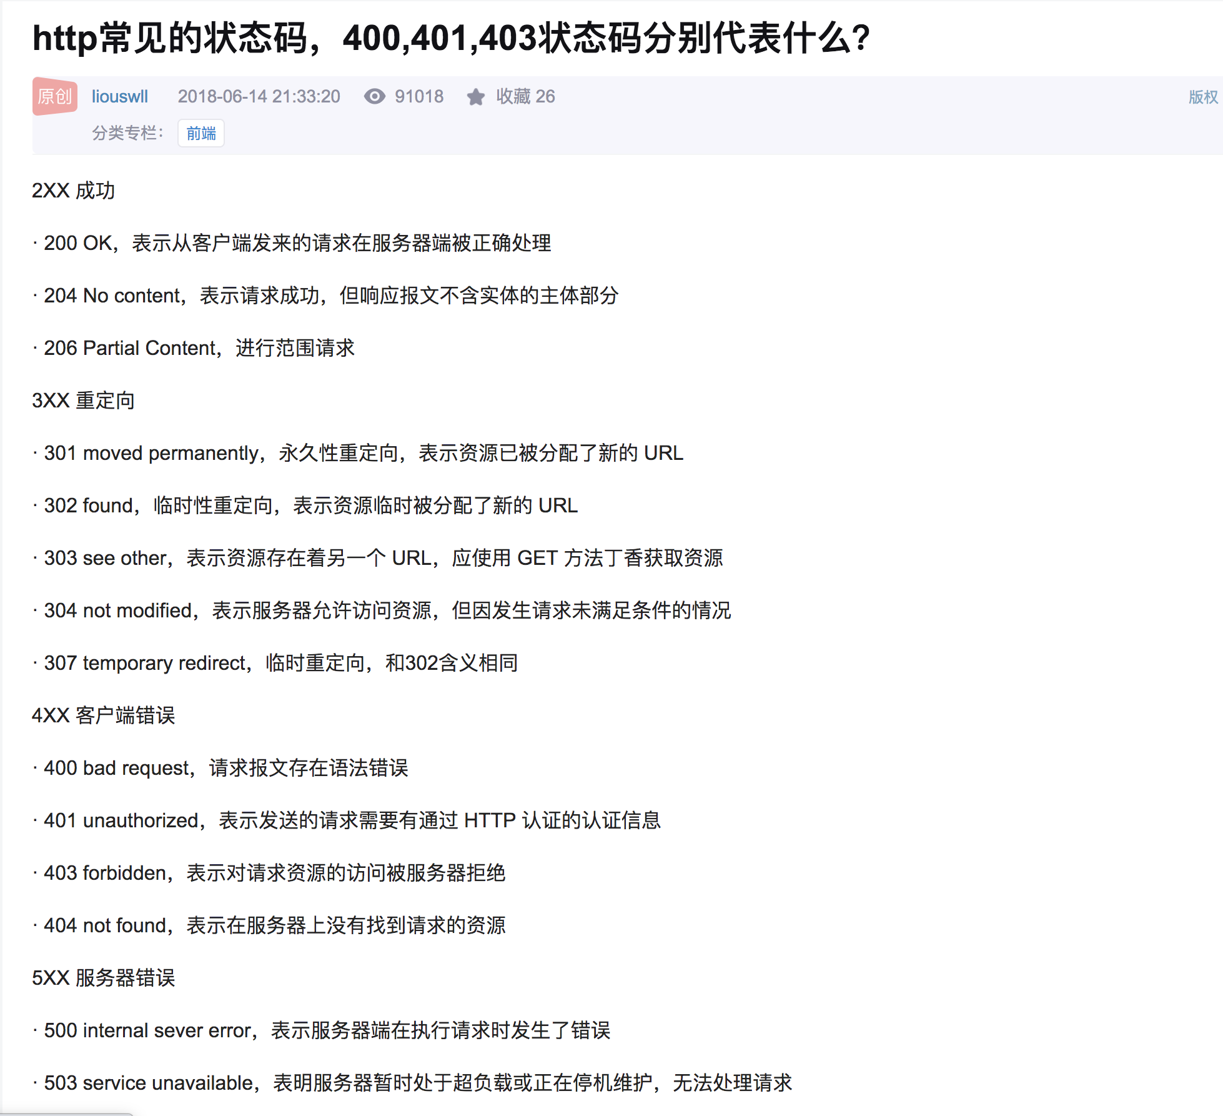Open author liouswll's profile
The height and width of the screenshot is (1116, 1223).
click(120, 96)
